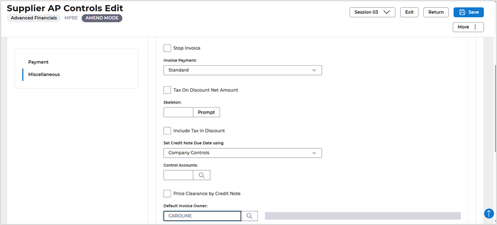Viewport: 497px width, 225px height.
Task: Click the Save button
Action: [469, 12]
